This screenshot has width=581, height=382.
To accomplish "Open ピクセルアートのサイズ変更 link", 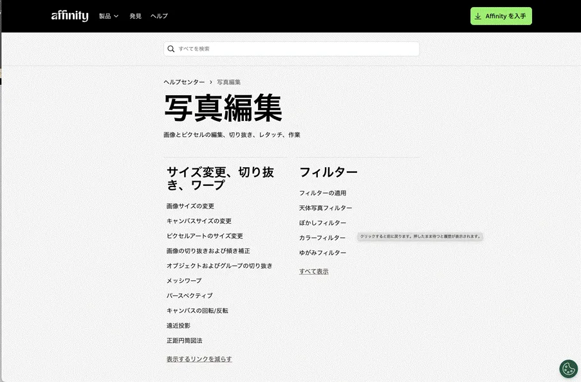I will point(205,236).
